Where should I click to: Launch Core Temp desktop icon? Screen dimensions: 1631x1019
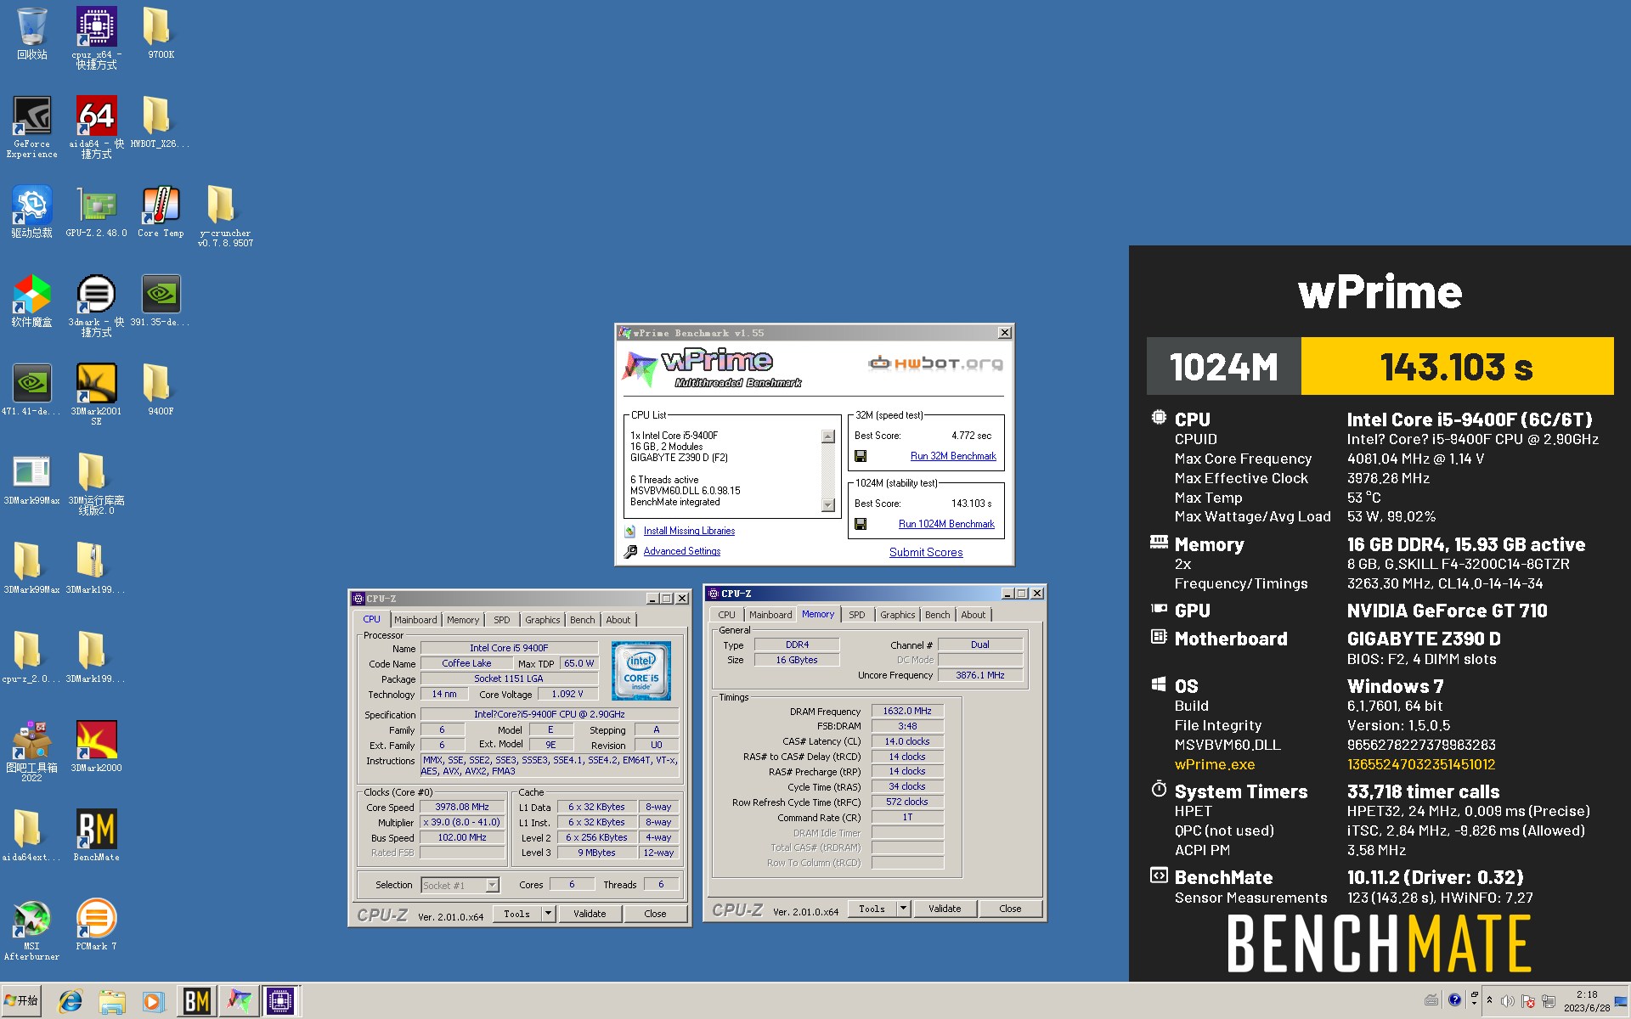(161, 212)
